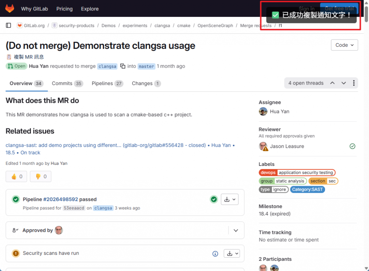
Task: Switch to the Pipelines tab
Action: point(107,83)
